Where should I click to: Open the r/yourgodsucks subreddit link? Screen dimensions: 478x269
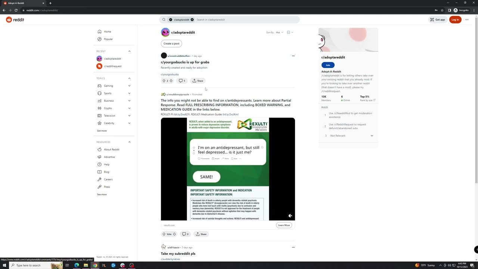pos(170,74)
